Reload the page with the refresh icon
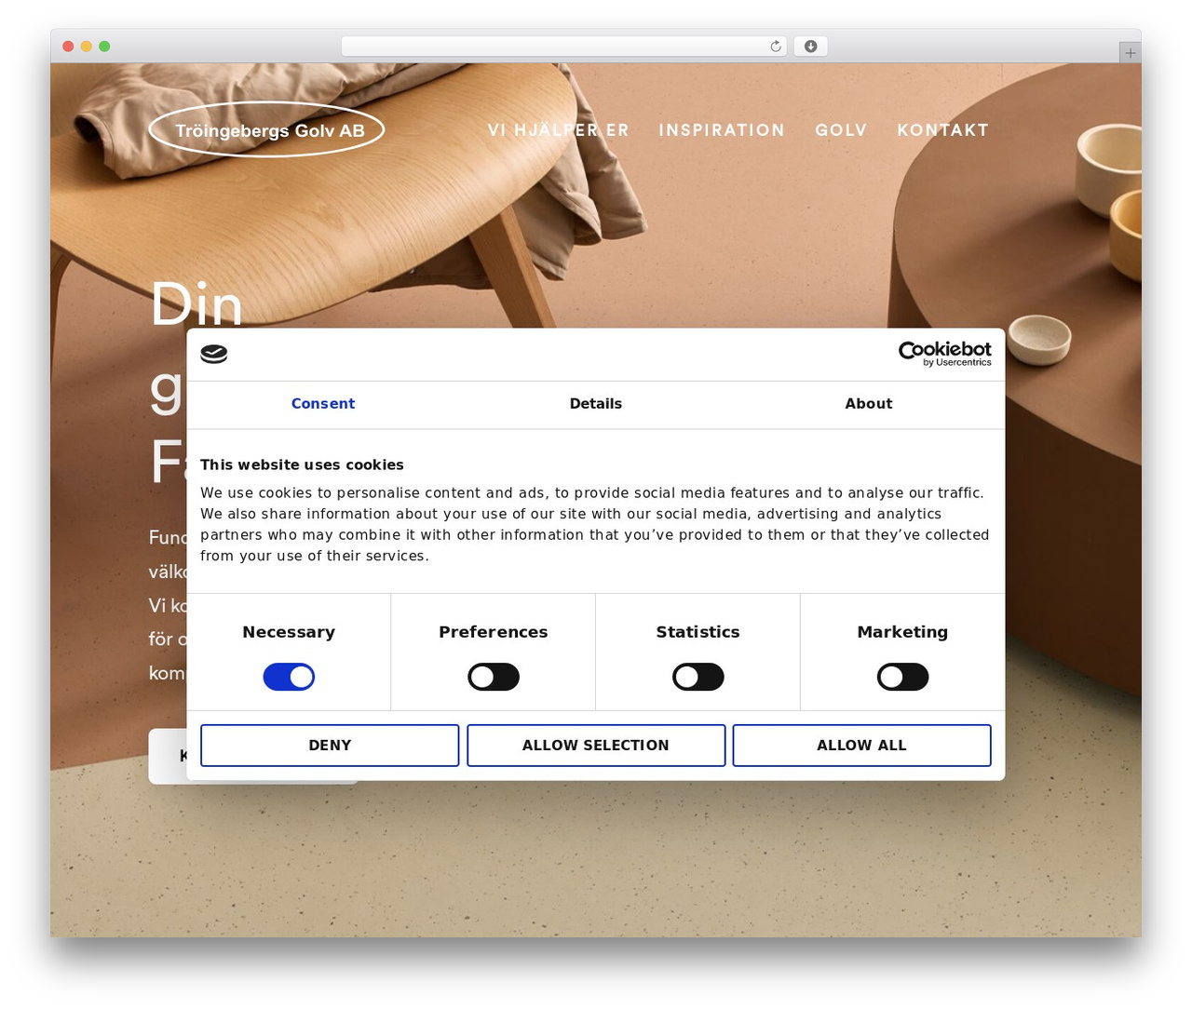The image size is (1192, 1009). click(775, 47)
